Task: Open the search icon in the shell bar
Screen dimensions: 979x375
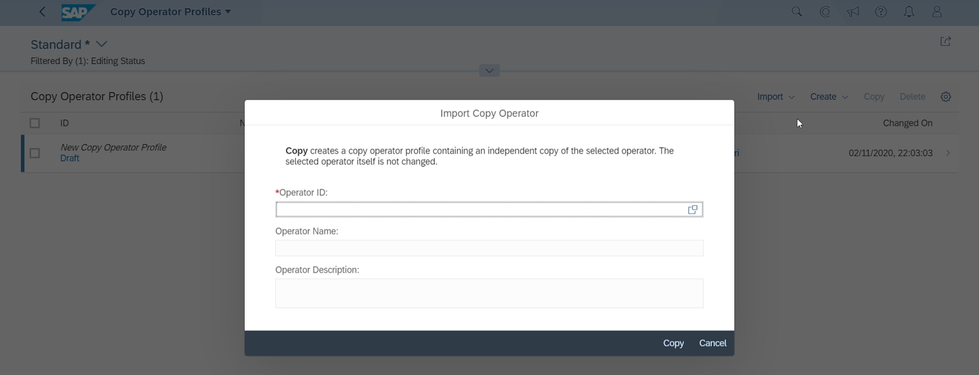Action: click(798, 12)
